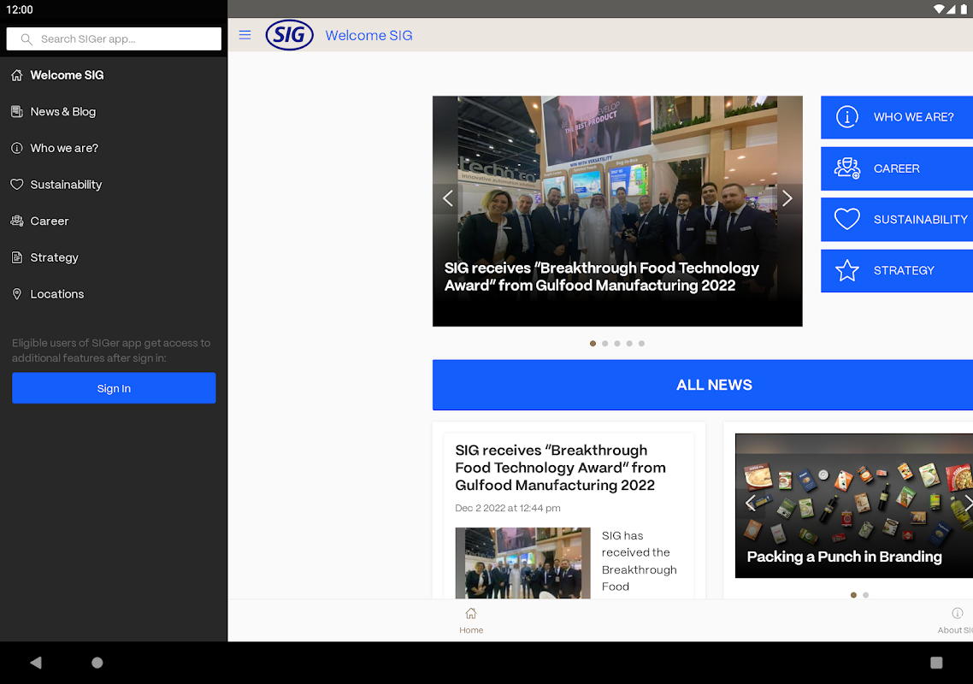Click the Career people icon in sidebar
The height and width of the screenshot is (684, 973).
coord(17,221)
